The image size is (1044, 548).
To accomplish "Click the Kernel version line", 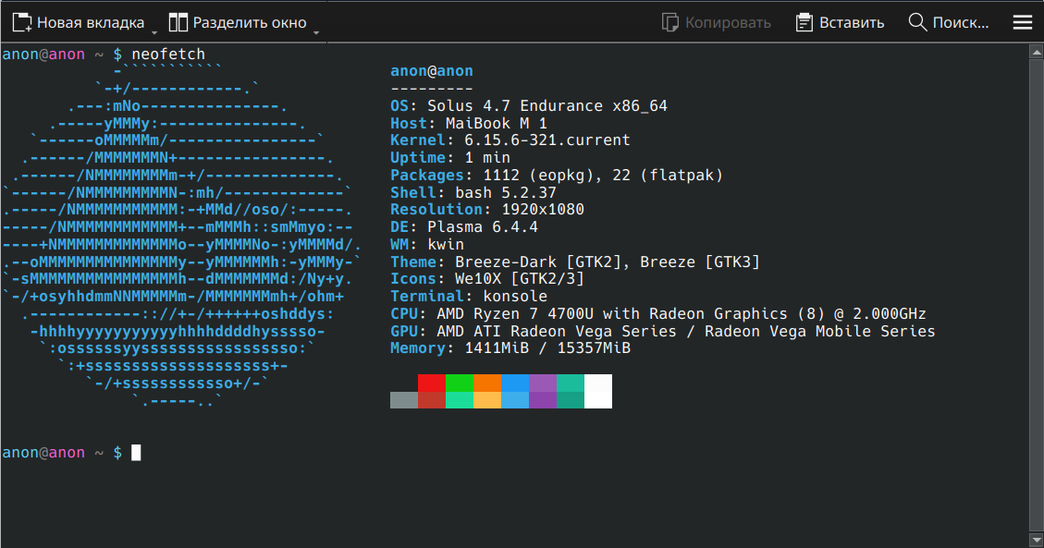I will [x=510, y=140].
